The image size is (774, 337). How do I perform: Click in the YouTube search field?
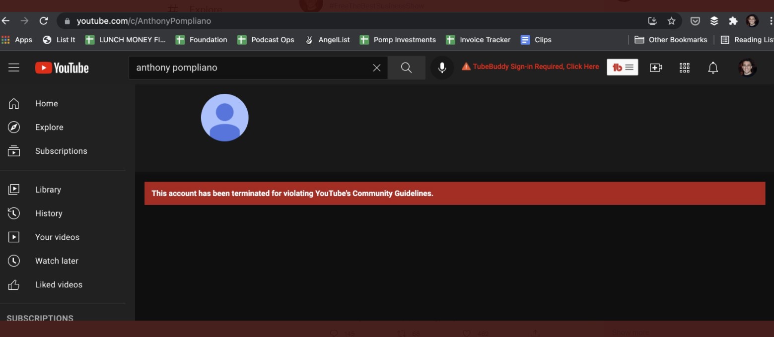coord(248,67)
